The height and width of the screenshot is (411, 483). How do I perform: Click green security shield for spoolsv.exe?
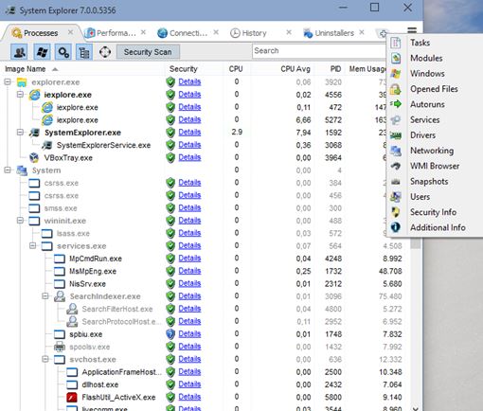[x=170, y=347]
